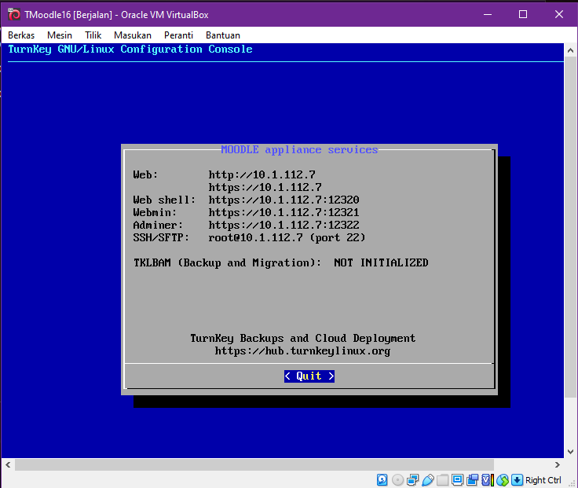Click the SSH/SFTP root@10.1.112.7 entry
578x488 pixels.
pos(287,237)
